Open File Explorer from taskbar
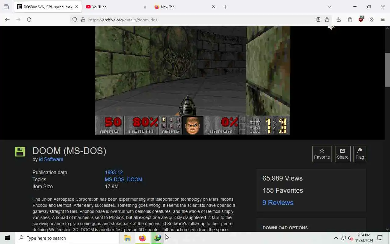390x244 pixels. coord(127,238)
